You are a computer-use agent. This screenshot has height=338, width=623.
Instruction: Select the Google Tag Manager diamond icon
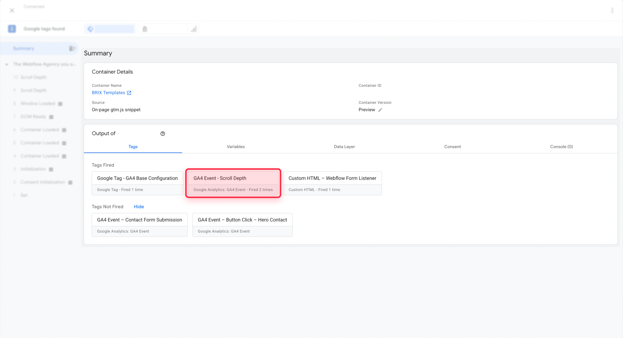[x=90, y=29]
